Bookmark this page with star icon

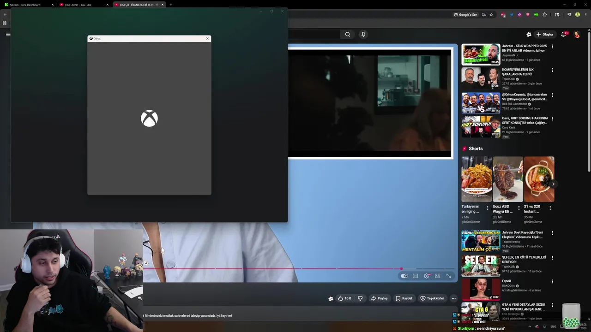click(491, 15)
